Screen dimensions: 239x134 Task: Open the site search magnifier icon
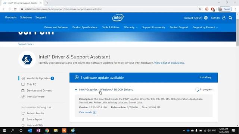tap(230, 18)
